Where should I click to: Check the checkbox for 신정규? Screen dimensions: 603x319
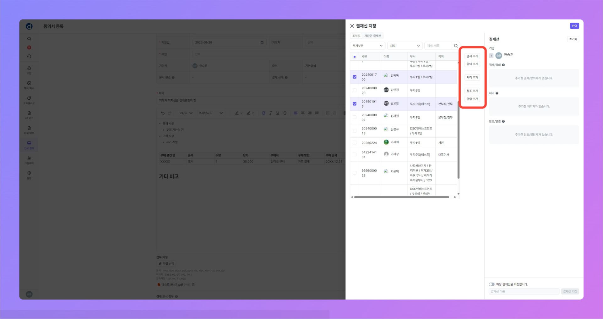[x=355, y=131]
